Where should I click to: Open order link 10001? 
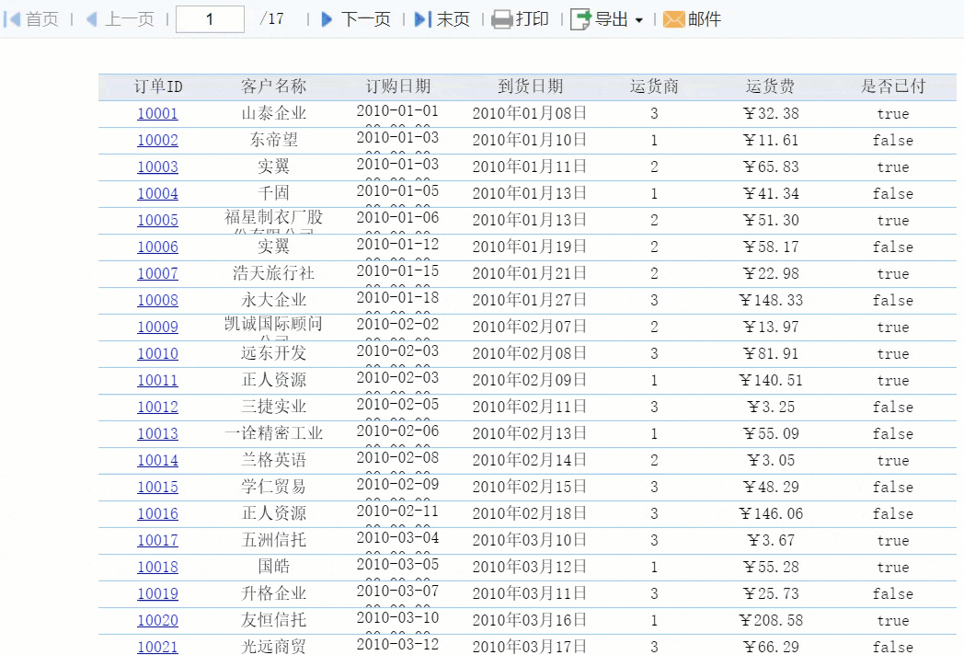tap(157, 114)
